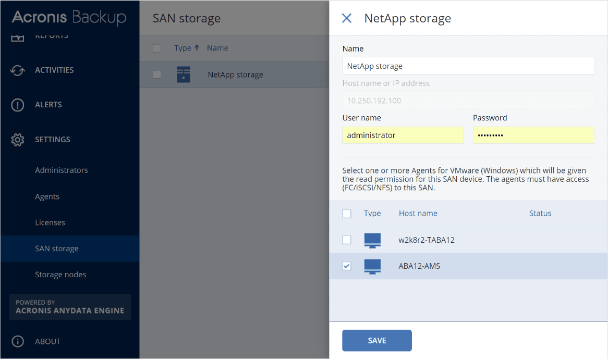This screenshot has height=359, width=608.
Task: Click the ABA12-AMS computer icon
Action: (x=372, y=266)
